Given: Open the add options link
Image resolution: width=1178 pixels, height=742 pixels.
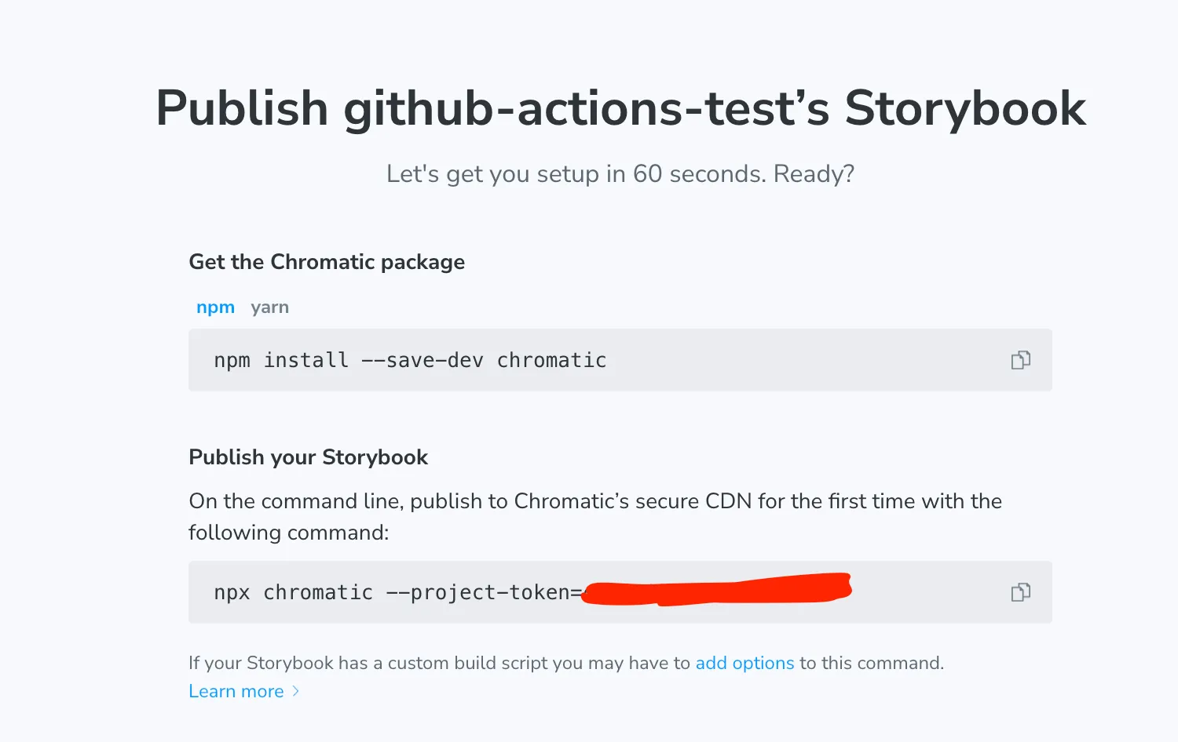Looking at the screenshot, I should tap(744, 664).
